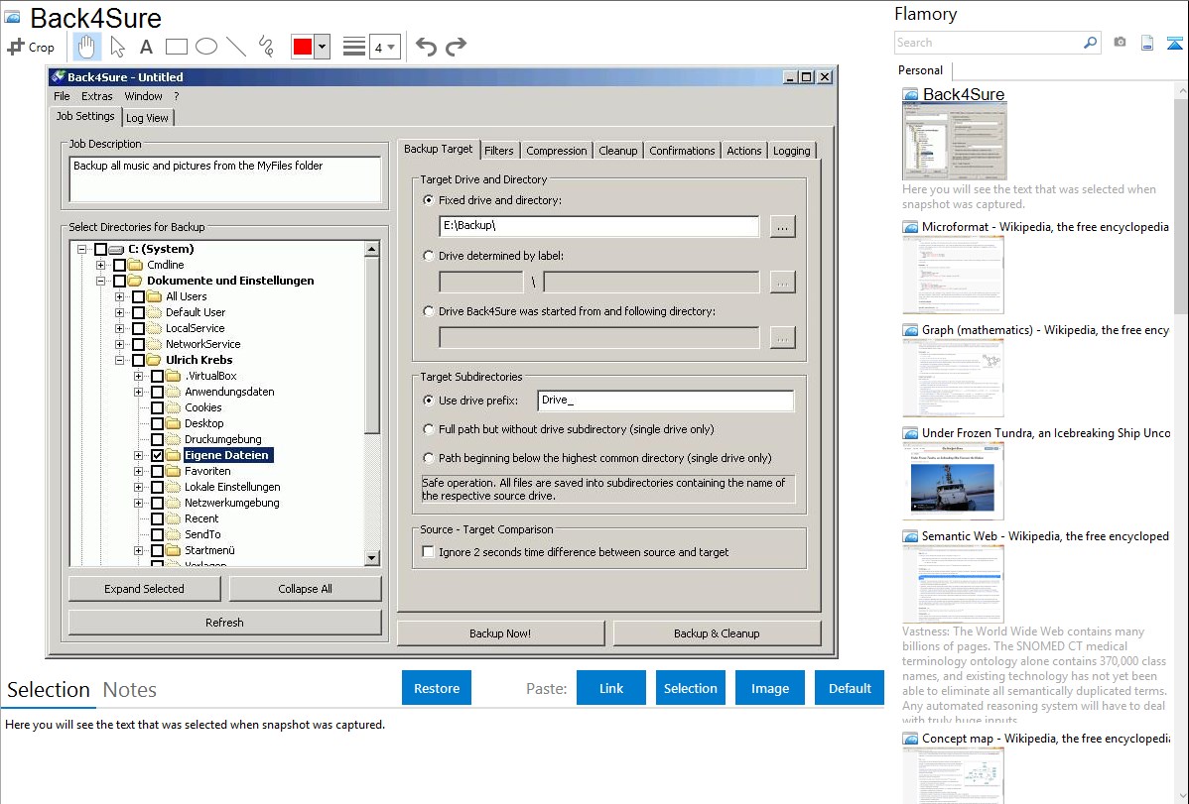Click the undo arrow
Viewport: 1189px width, 804px height.
coord(426,47)
